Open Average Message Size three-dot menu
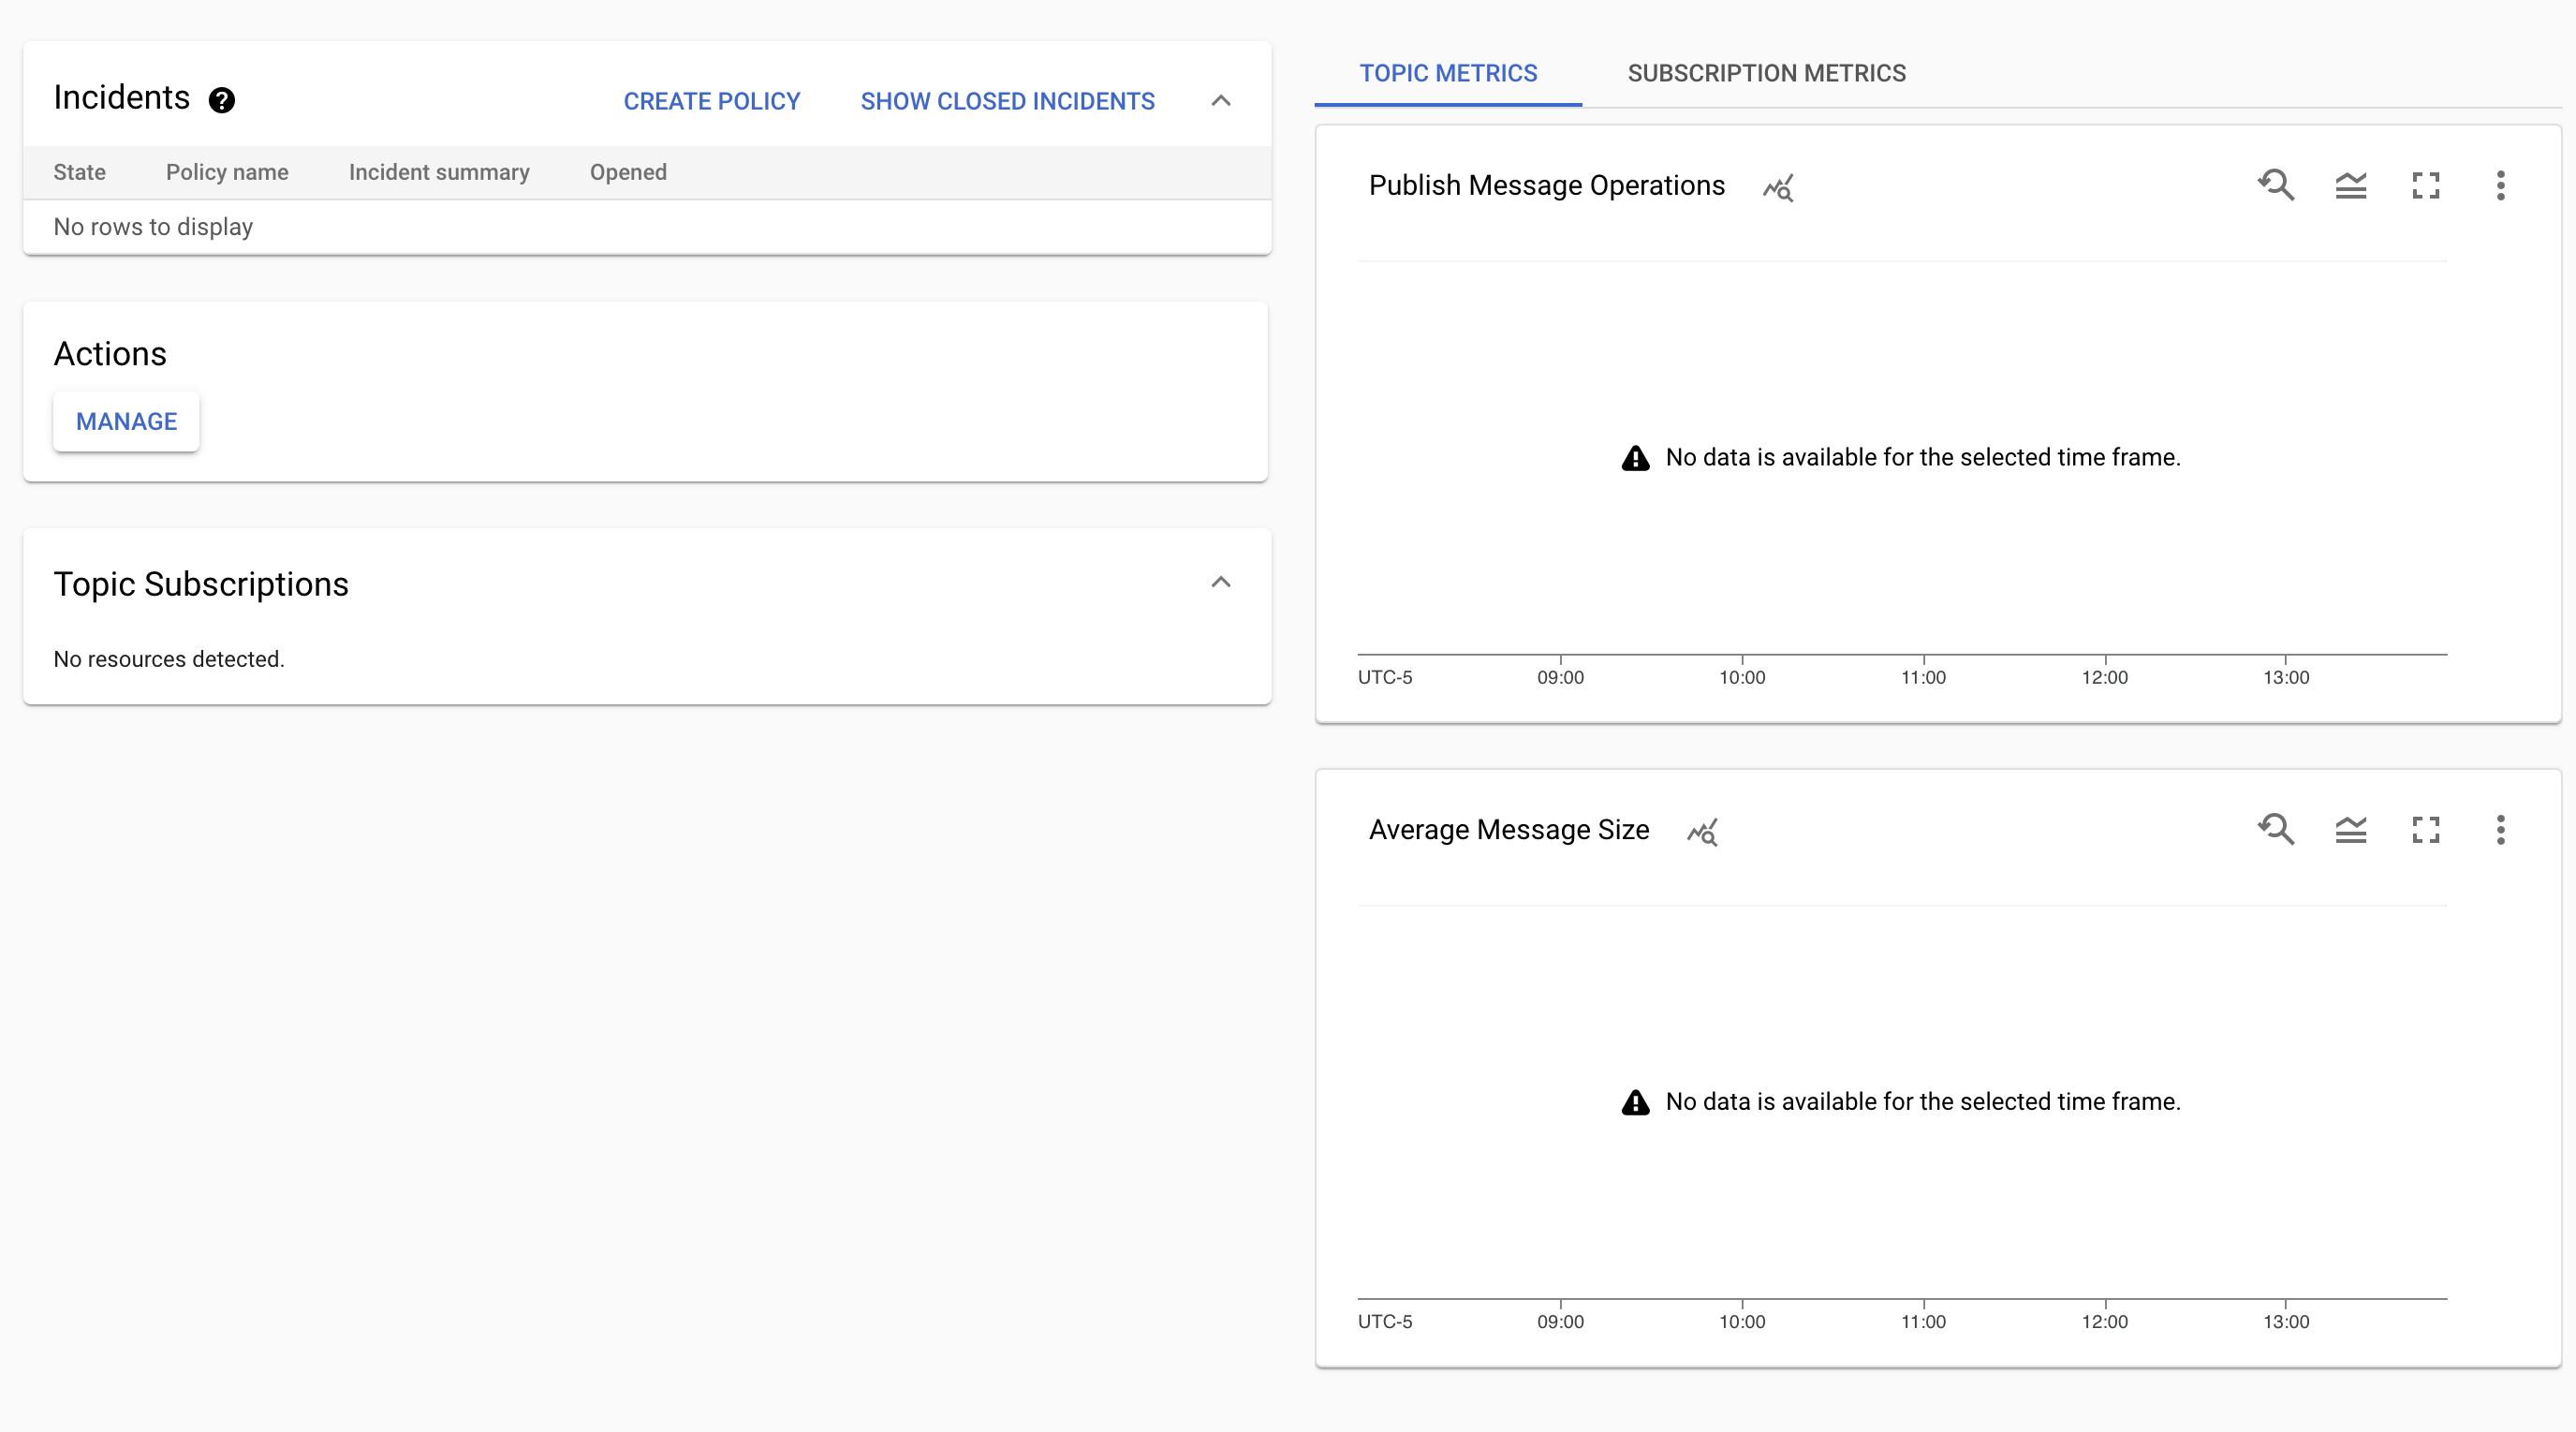 (2500, 829)
